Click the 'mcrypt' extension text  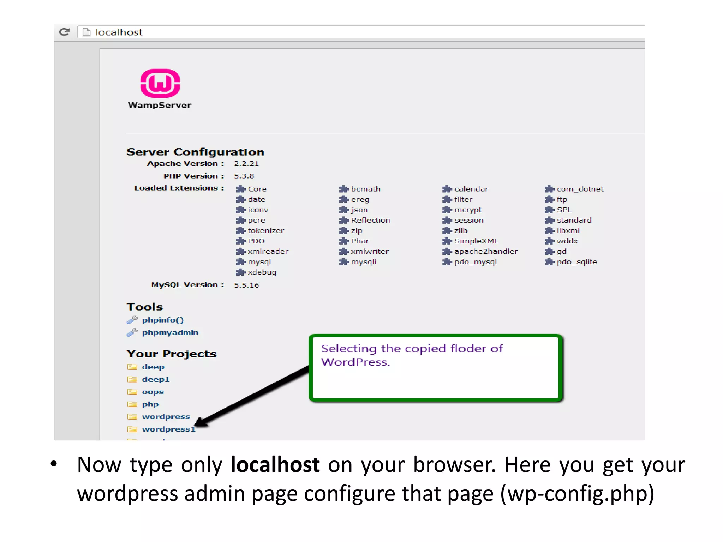pyautogui.click(x=468, y=210)
